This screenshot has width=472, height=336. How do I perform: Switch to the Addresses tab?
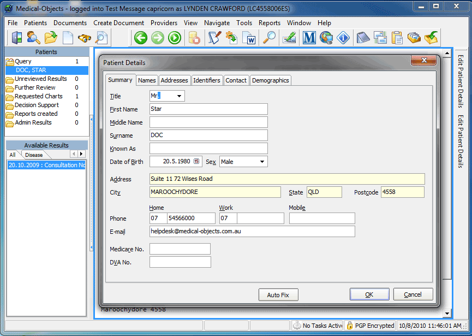pyautogui.click(x=174, y=80)
